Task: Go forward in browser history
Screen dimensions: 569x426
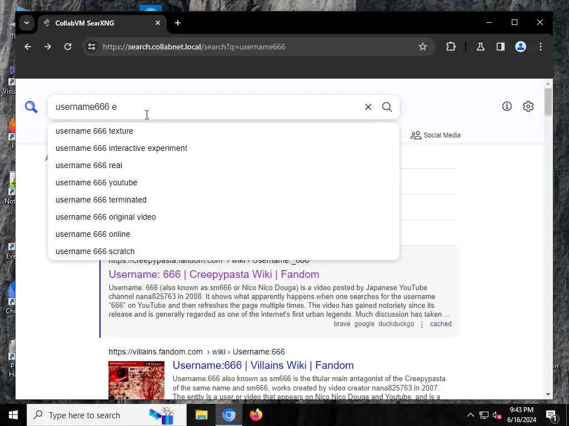Action: [48, 47]
